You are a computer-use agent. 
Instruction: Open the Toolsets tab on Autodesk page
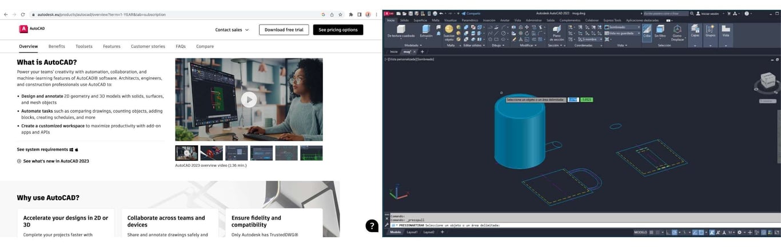pos(84,46)
